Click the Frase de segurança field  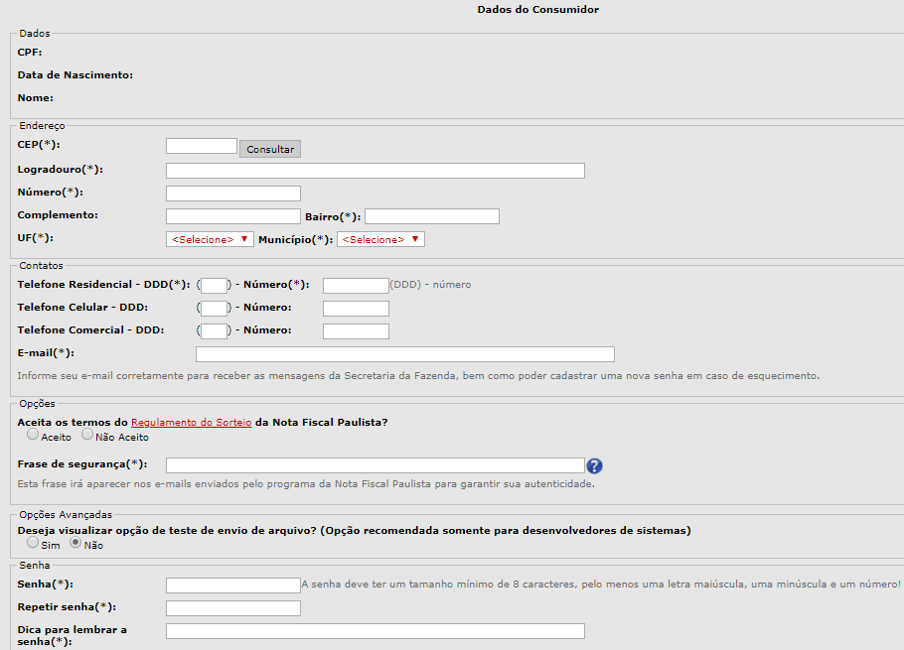[x=375, y=465]
